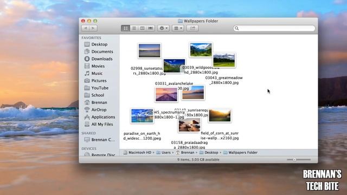Screen dimensions: 347x195
Task: Click the 03043_greatmeadow_2880x1800.jpg filename
Action: (x=224, y=80)
